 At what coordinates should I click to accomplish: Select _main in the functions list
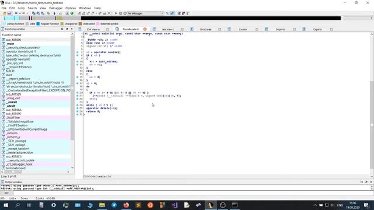[36, 44]
